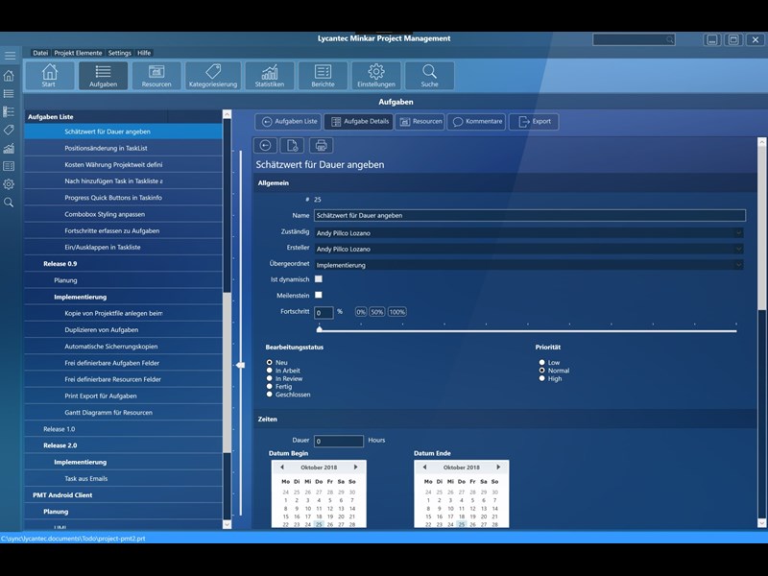Set progress with the 50% button
The image size is (768, 576).
(x=376, y=312)
